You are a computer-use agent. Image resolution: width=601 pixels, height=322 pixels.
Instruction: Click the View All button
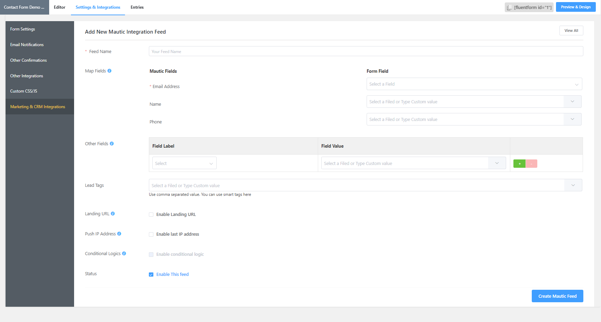click(571, 31)
